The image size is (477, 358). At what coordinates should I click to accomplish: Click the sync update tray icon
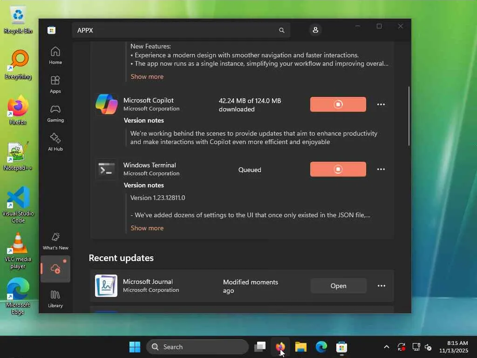(401, 347)
